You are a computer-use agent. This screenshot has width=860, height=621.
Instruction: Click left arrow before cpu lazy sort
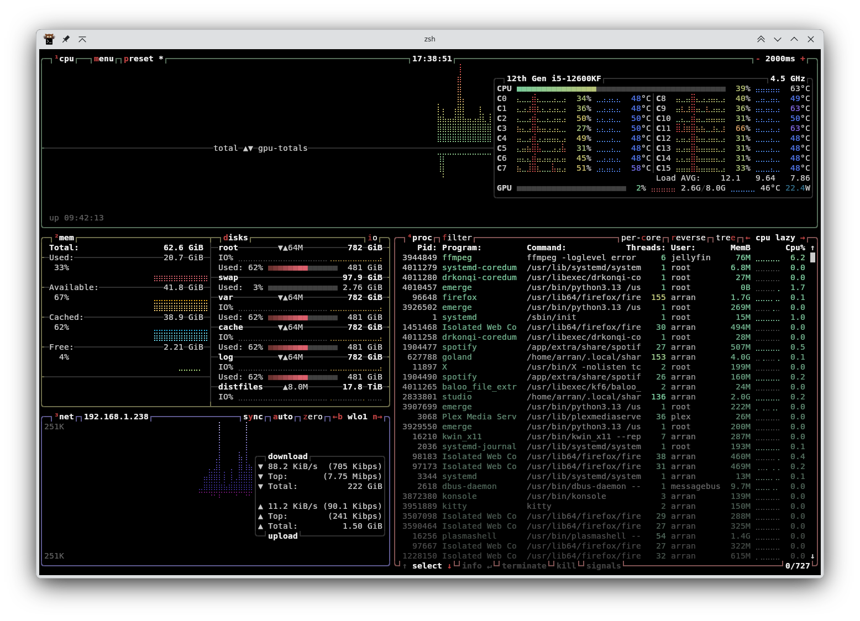[748, 238]
